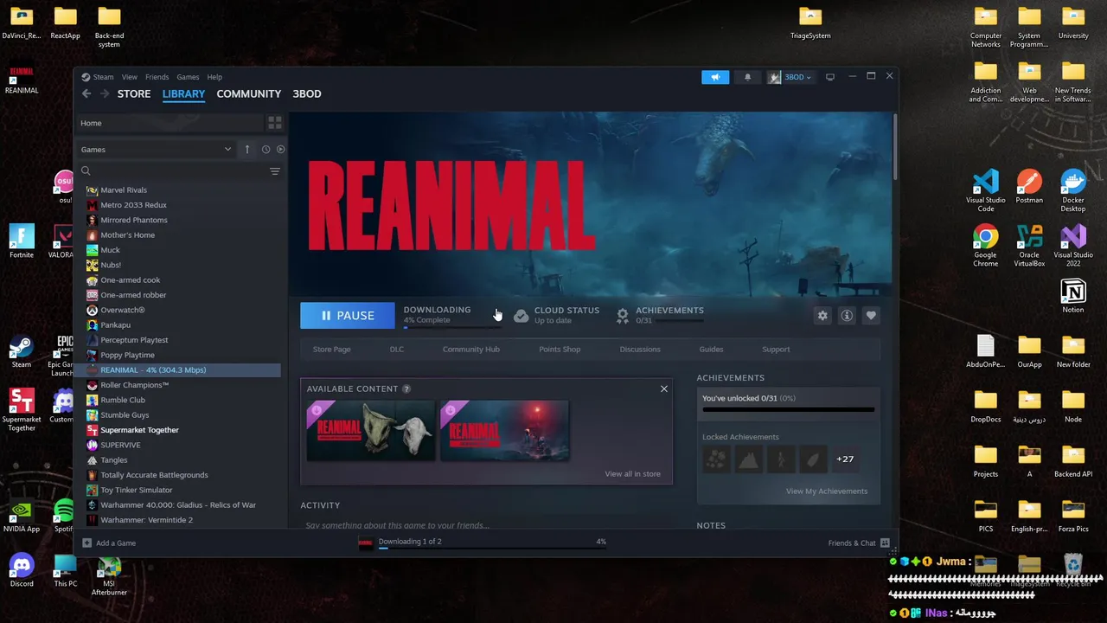Open the MSI Afterburner desktop icon
Viewport: 1107px width, 623px height.
click(109, 575)
